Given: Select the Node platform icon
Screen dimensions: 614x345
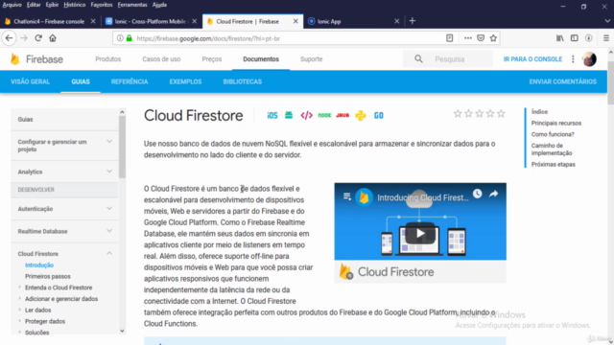Looking at the screenshot, I should point(324,115).
